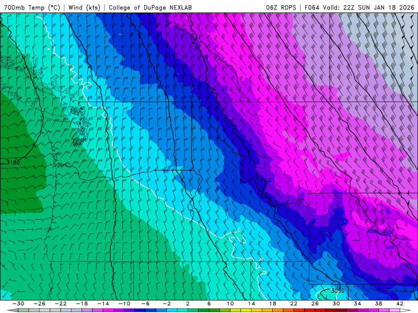This screenshot has width=418, height=313.
Task: Click the 3090 height contour label
Action: [x=338, y=291]
